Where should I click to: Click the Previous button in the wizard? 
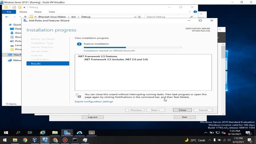[135, 110]
